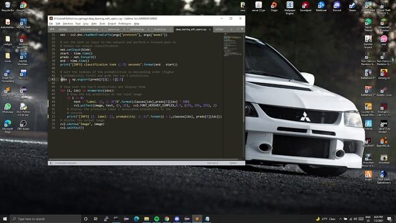
Task: Click the weather widget on taskbar
Action: [325, 219]
